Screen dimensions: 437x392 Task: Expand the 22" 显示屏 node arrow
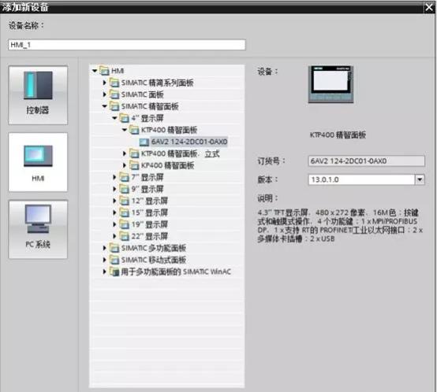114,236
